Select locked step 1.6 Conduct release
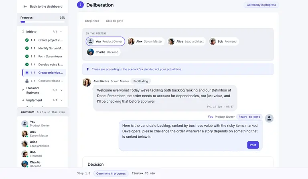This screenshot has height=179, width=308. [44, 81]
